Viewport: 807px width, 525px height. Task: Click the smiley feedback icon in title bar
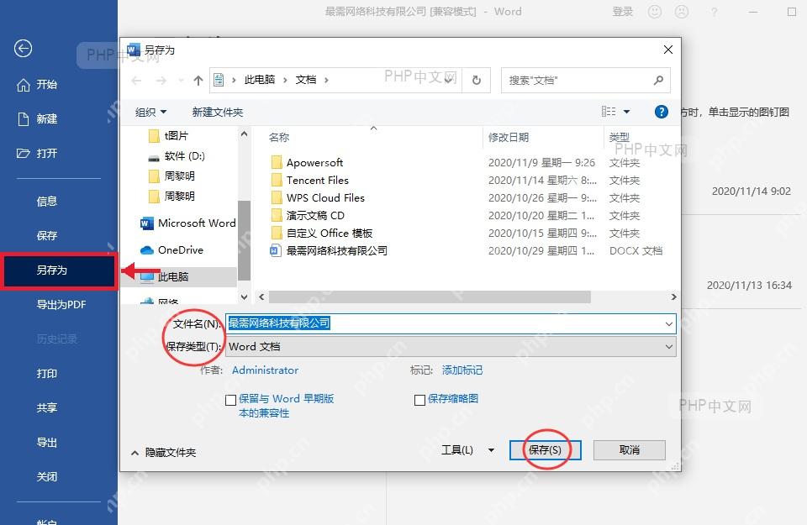pyautogui.click(x=655, y=11)
